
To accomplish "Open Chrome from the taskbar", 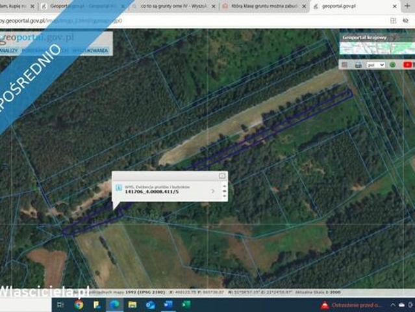I will [79, 304].
